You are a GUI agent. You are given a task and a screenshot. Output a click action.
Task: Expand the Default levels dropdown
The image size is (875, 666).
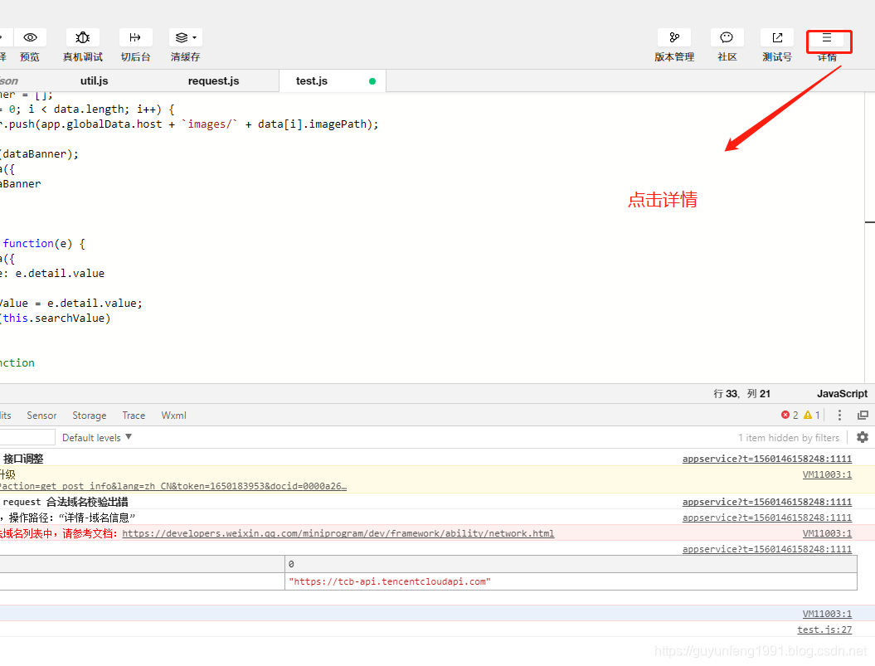[x=97, y=437]
